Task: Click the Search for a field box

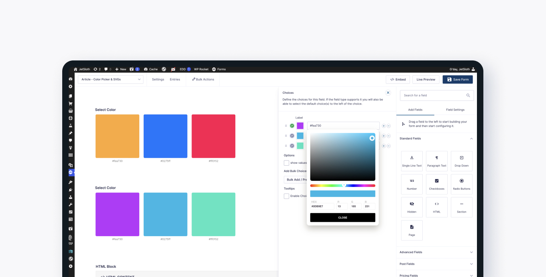Action: click(x=437, y=95)
